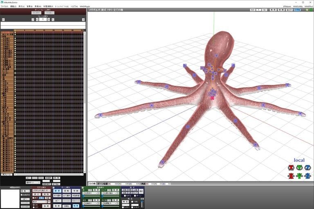The width and height of the screenshot is (314, 209).
Task: Click the green Y rotation axis icon
Action: pos(299,168)
